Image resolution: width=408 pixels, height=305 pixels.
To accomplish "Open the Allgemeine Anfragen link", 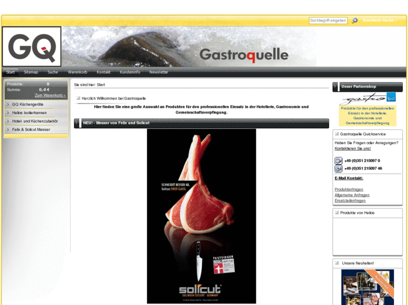I will [352, 195].
